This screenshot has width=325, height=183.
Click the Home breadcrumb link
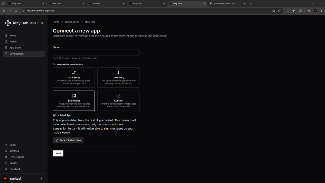coord(56,22)
